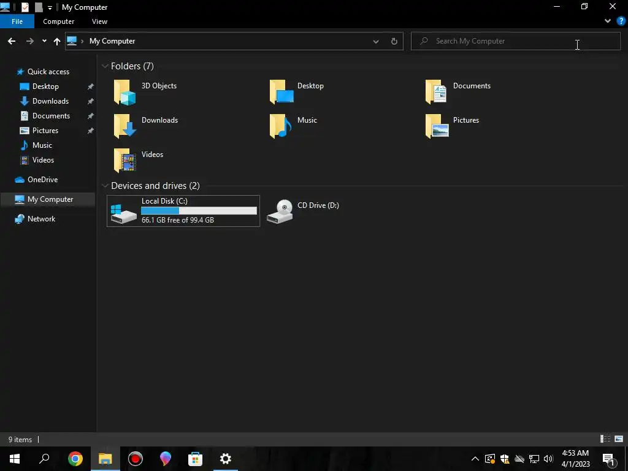Open volume control in system tray
The height and width of the screenshot is (471, 628).
pyautogui.click(x=548, y=459)
